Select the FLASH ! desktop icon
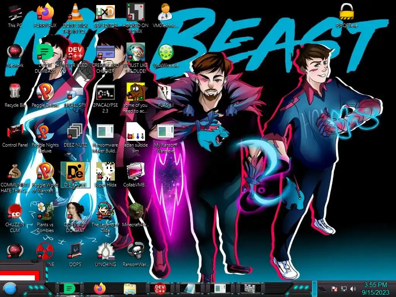 tap(166, 96)
